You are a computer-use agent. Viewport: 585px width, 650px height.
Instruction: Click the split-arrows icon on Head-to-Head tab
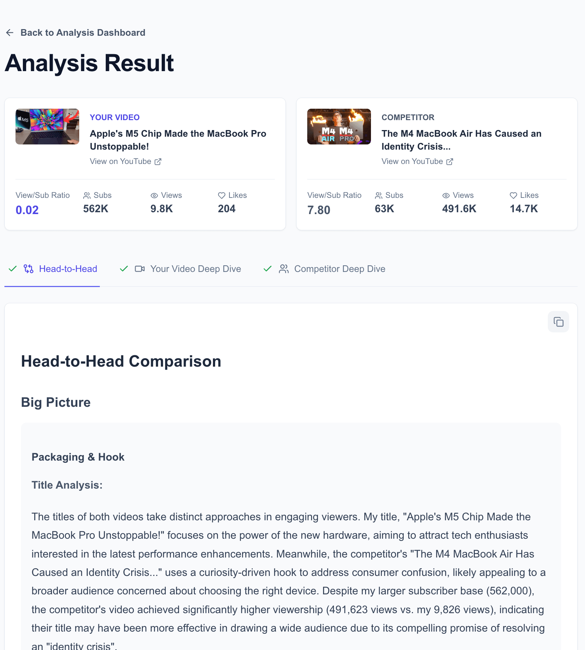[29, 269]
